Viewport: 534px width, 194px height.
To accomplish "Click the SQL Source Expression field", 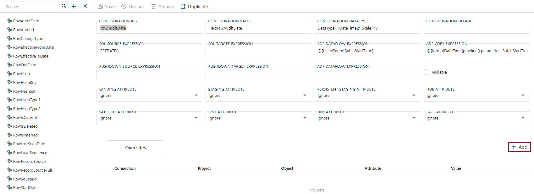I will 149,50.
